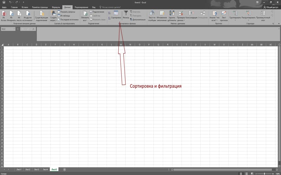Select row 12 header
The width and height of the screenshot is (281, 175).
[2, 85]
